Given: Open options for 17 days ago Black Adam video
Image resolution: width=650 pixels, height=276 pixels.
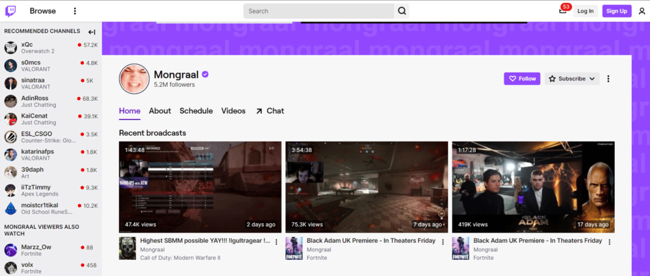Looking at the screenshot, I should (610, 242).
